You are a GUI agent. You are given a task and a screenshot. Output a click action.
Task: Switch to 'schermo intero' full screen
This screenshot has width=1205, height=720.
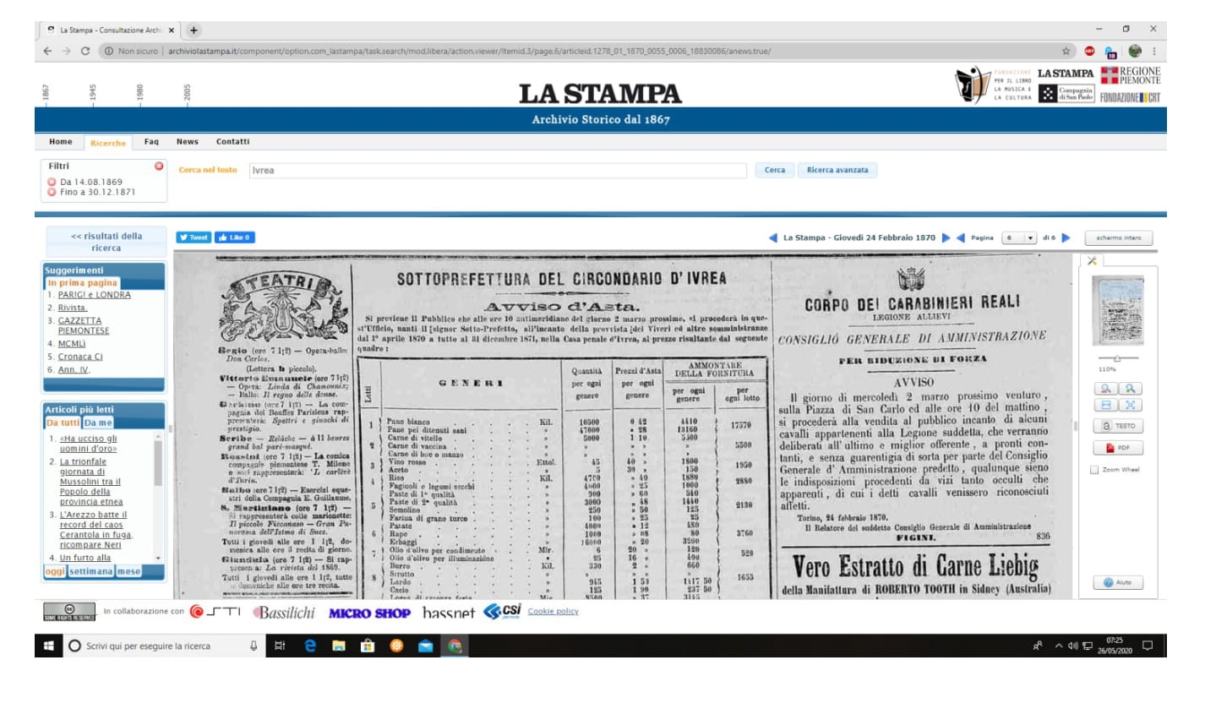click(x=1119, y=238)
